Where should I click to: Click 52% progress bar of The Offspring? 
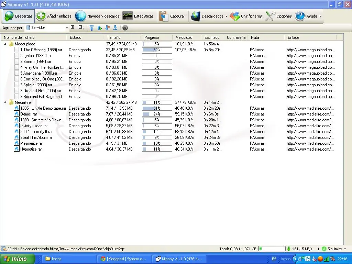click(157, 50)
